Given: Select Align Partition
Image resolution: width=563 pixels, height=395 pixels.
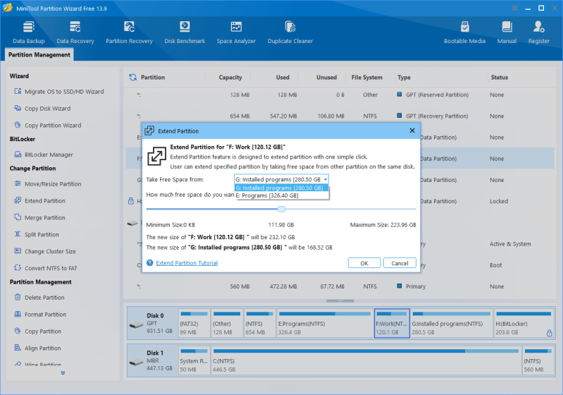Looking at the screenshot, I should coord(38,348).
